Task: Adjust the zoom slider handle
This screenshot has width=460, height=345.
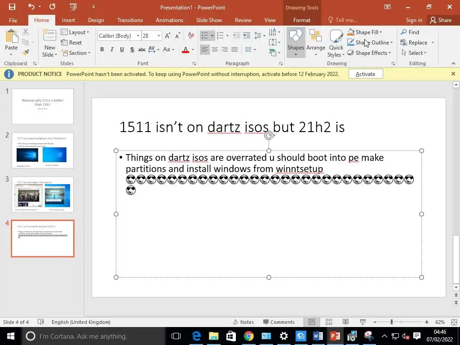Action: coord(391,322)
